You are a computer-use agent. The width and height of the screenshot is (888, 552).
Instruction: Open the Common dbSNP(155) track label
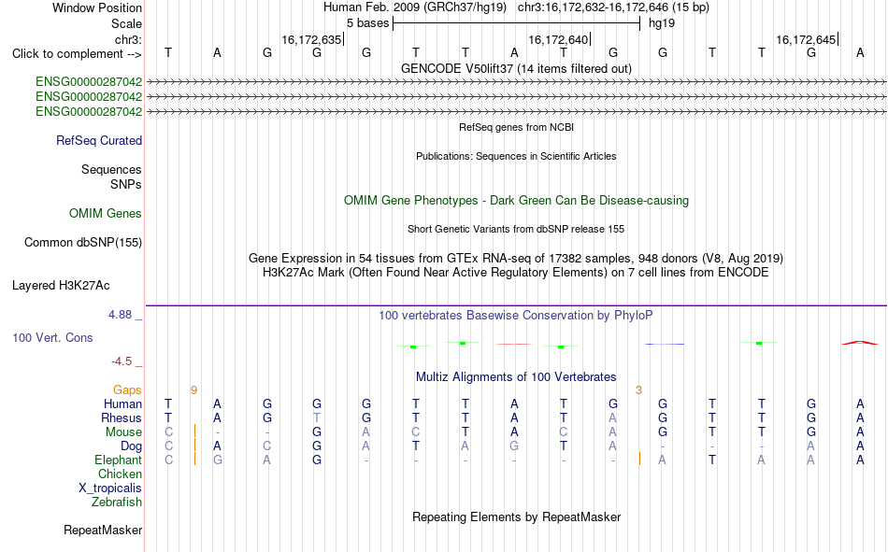[x=83, y=242]
